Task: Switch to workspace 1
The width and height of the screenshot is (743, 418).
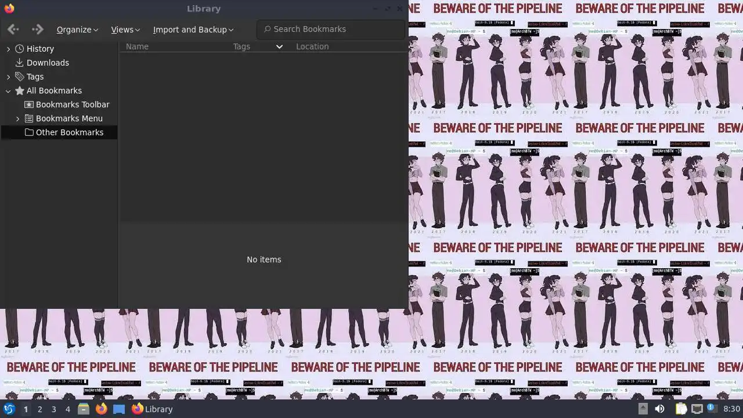Action: pyautogui.click(x=26, y=409)
